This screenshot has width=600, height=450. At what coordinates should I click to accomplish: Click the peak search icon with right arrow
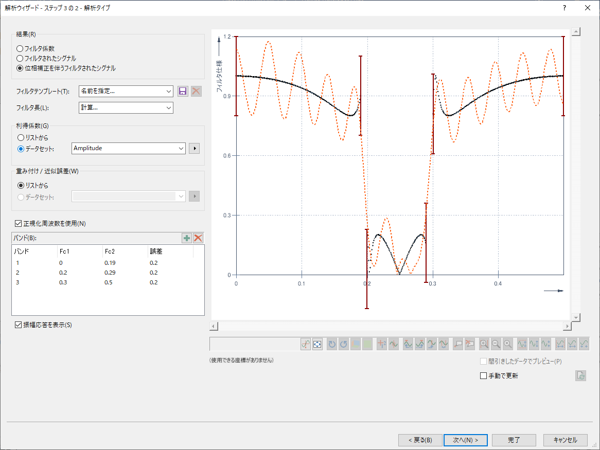point(420,344)
